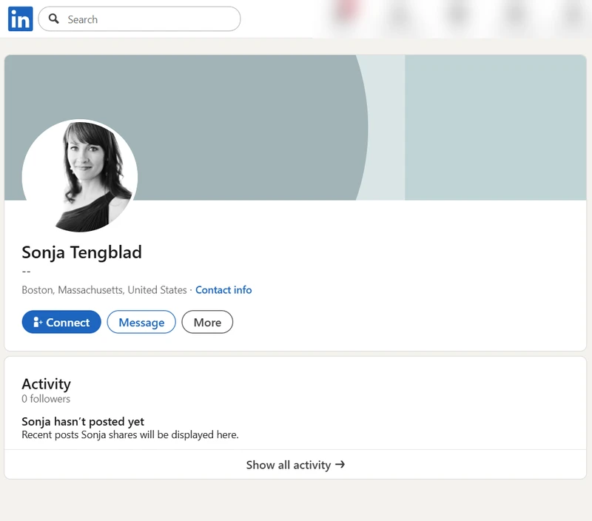Open the profile photo thumbnail

pos(80,176)
